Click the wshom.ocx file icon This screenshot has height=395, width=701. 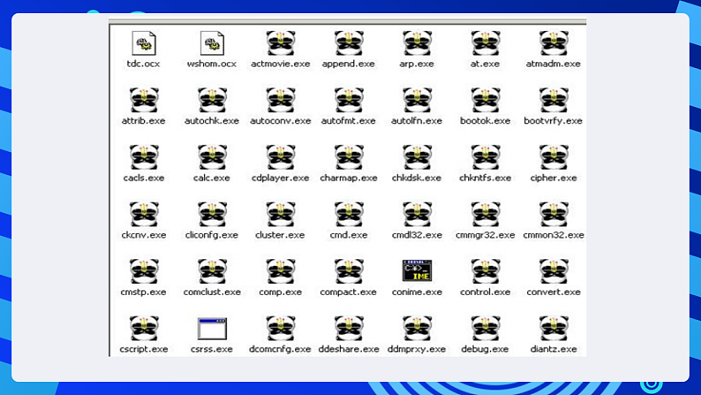(x=212, y=42)
